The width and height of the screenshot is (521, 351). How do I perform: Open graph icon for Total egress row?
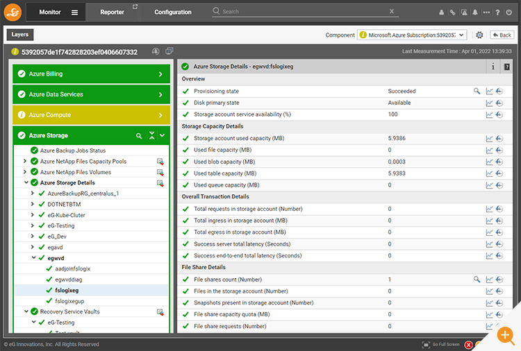(x=489, y=232)
